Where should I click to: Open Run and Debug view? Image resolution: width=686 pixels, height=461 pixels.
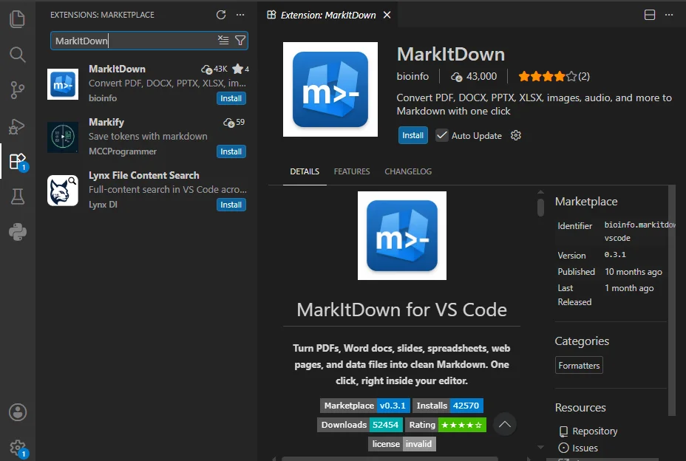pyautogui.click(x=18, y=126)
